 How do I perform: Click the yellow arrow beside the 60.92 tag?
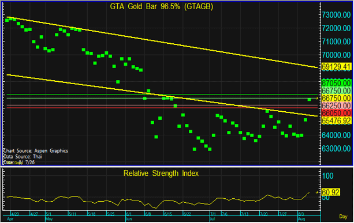(x=317, y=192)
